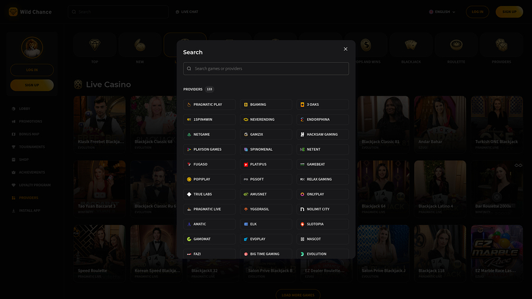Open Providers in the sidebar

[25, 197]
